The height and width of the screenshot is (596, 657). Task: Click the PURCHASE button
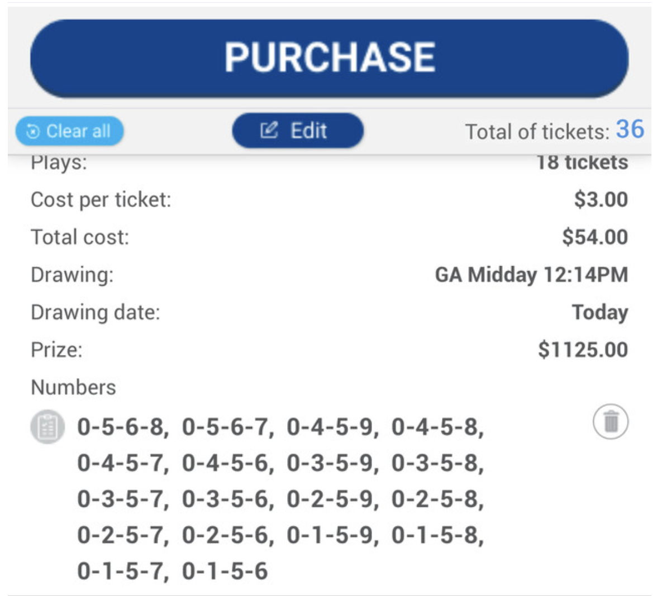click(x=330, y=58)
